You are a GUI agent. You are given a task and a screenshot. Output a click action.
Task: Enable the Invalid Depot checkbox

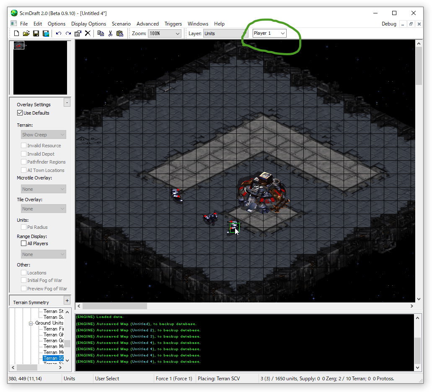24,154
